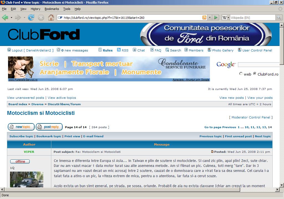Image resolution: width=284 pixels, height=199 pixels.
Task: Click the RSS feed icon in address bar
Action: pos(204,17)
